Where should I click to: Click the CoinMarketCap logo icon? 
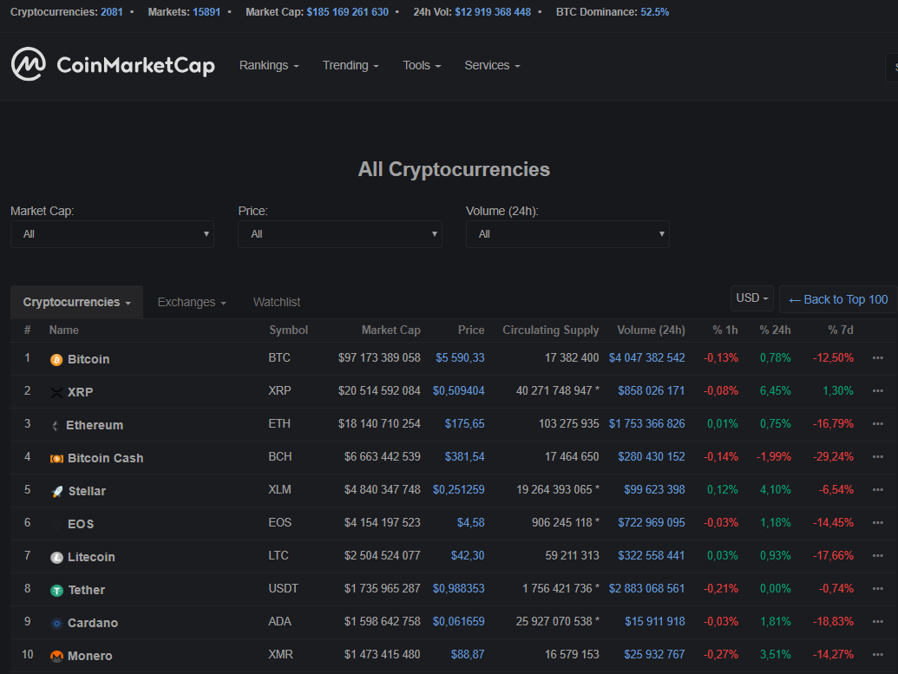[x=29, y=65]
